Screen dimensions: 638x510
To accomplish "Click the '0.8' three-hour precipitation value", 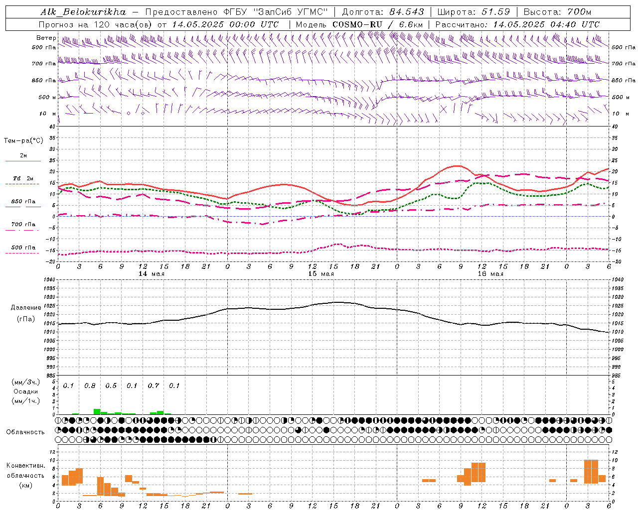I will pyautogui.click(x=90, y=386).
